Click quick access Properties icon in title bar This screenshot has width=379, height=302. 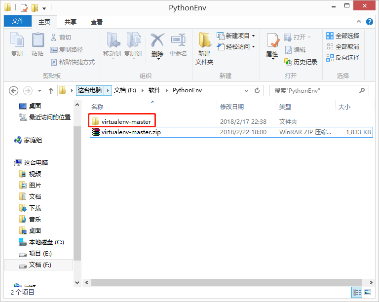point(24,8)
